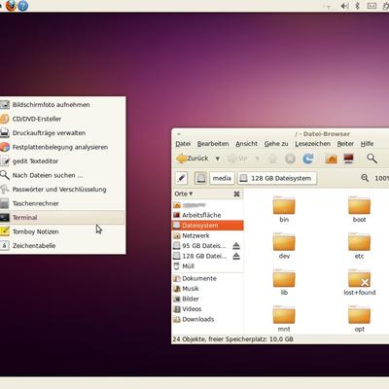
Task: Open Musik bookmark
Action: 207,289
